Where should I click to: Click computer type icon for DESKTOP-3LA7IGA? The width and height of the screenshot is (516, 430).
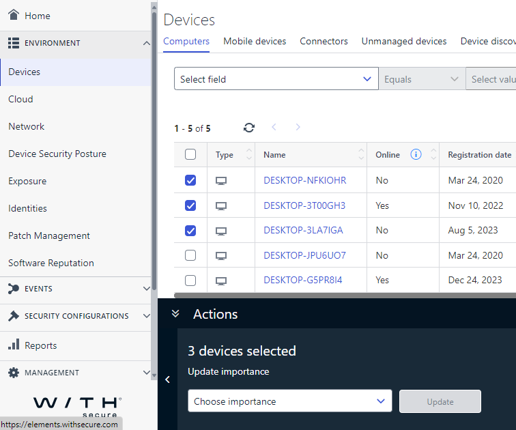click(221, 231)
